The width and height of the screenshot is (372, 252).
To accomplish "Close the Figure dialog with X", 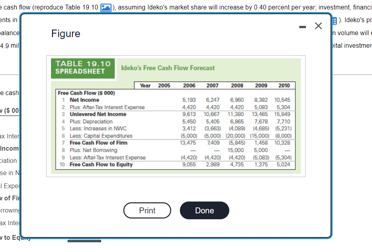I will pos(318,26).
